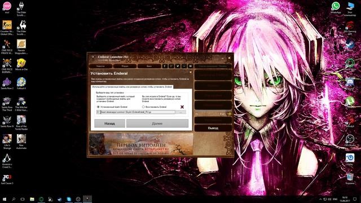Open Steam desktop shortcut

(x=350, y=45)
